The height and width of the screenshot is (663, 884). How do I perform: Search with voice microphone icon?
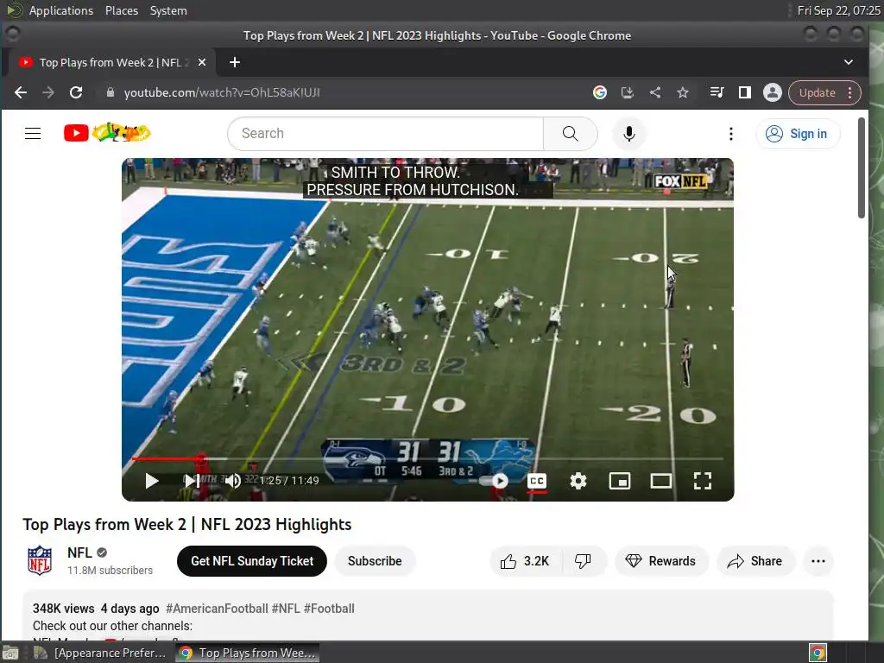(x=629, y=134)
